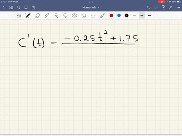182x136 pixels.
Task: Choose the black pen color
Action: coord(127,15)
